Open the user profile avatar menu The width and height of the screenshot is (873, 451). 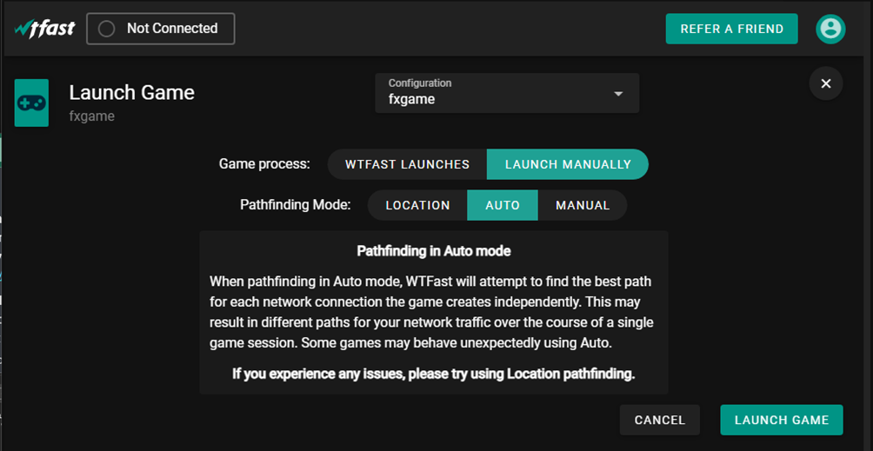(830, 29)
